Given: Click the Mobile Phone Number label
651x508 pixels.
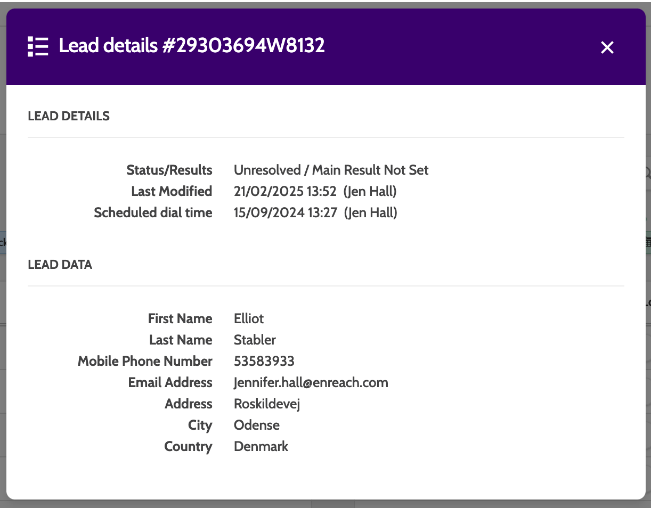Looking at the screenshot, I should pyautogui.click(x=145, y=362).
